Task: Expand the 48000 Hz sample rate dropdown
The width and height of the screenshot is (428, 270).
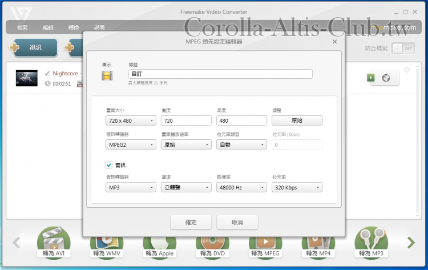Action: point(241,187)
